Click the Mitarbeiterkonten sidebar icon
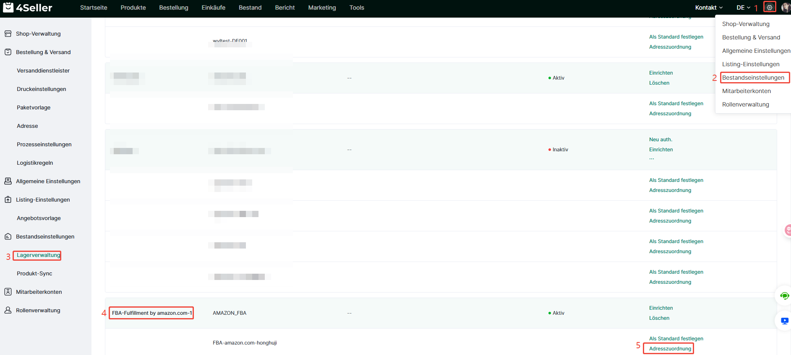791x355 pixels. coord(8,292)
